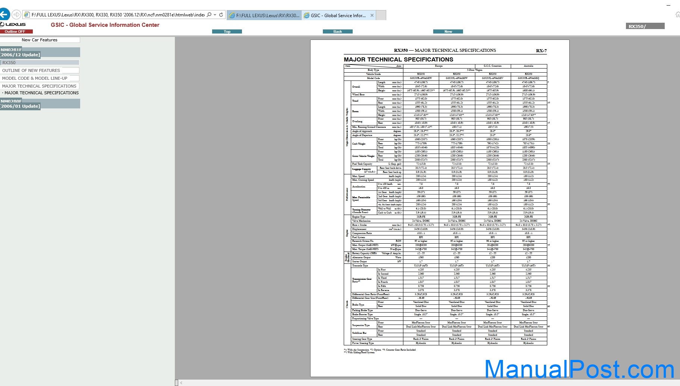Click the RX350/ model label

click(645, 26)
